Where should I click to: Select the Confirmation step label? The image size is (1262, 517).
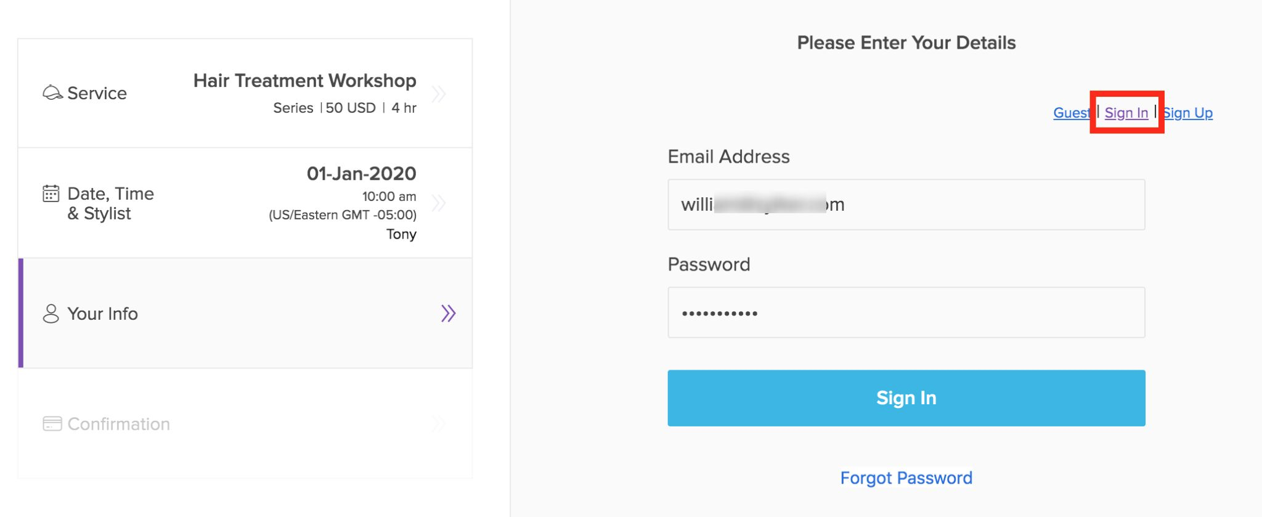[118, 424]
